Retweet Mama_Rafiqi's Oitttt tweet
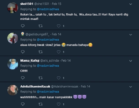 pos(41,78)
